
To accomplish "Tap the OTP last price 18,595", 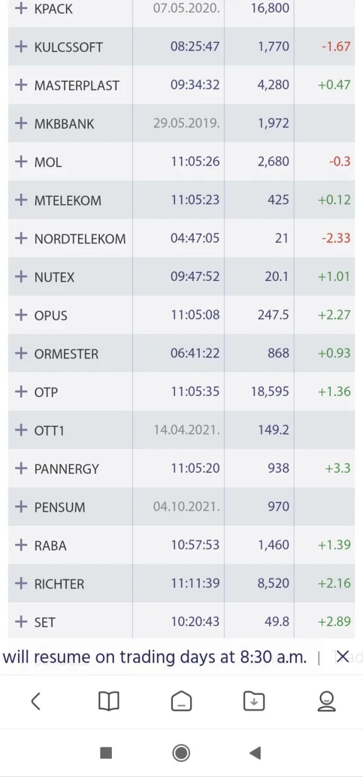I will [x=270, y=392].
